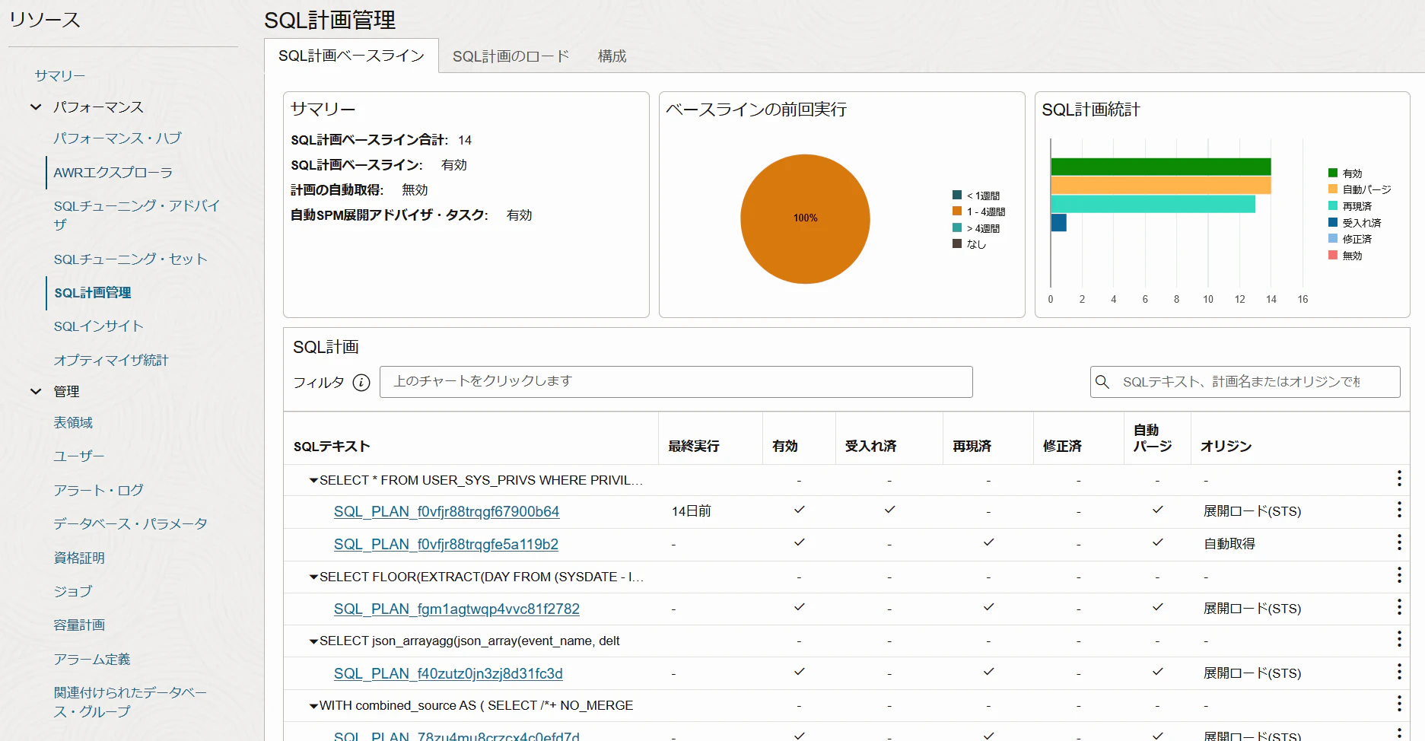Click the < 1週間 legend swatch
The height and width of the screenshot is (741, 1425).
tap(957, 196)
